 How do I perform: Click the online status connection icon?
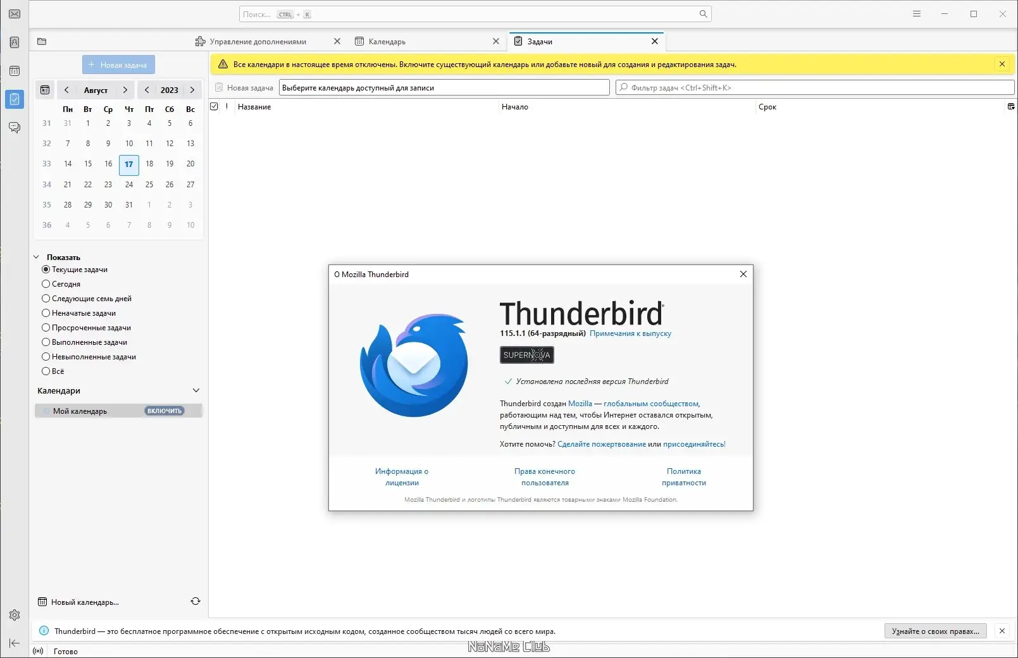click(38, 651)
